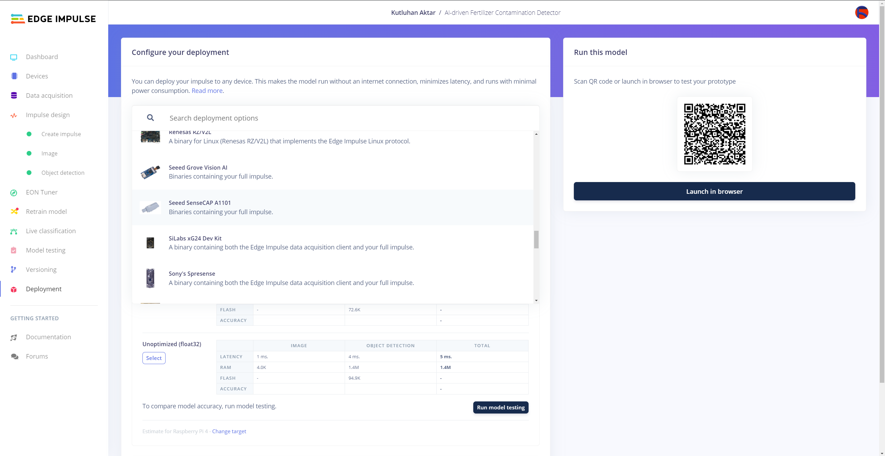Image resolution: width=885 pixels, height=456 pixels.
Task: Go to Object detection impulse block
Action: coord(63,173)
